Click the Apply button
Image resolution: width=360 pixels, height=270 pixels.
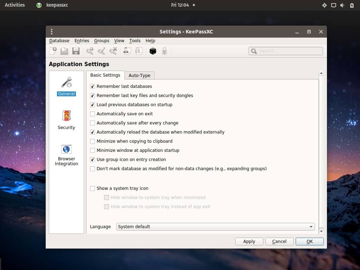coord(249,241)
